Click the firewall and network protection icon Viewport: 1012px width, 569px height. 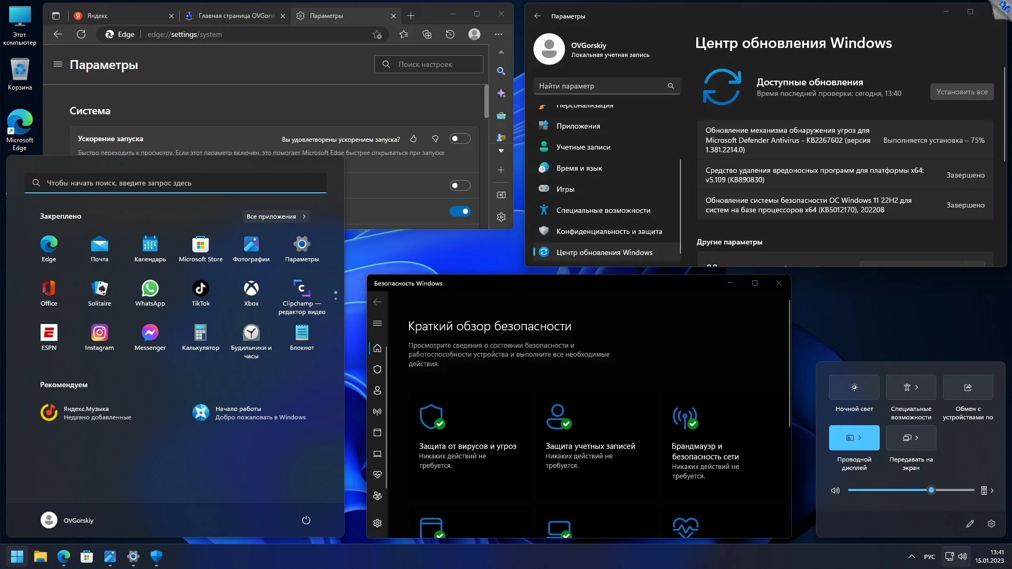685,417
